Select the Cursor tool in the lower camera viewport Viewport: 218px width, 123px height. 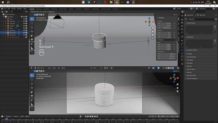tap(32, 79)
